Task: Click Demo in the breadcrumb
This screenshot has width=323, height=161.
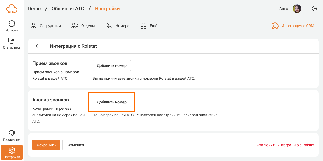Action: tap(34, 9)
